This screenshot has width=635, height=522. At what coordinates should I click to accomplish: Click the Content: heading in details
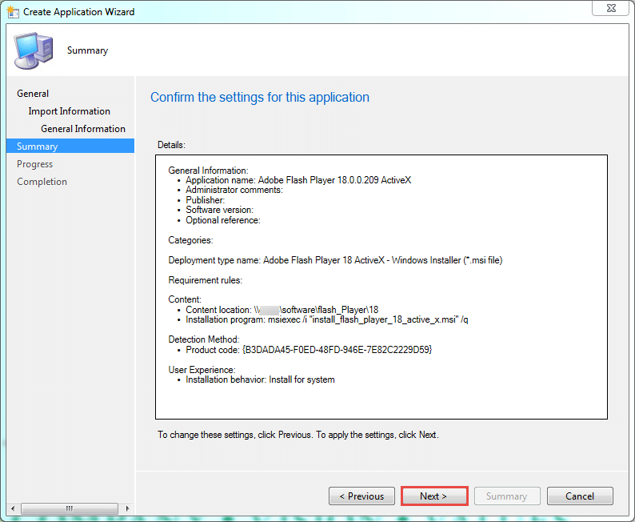[x=185, y=299]
